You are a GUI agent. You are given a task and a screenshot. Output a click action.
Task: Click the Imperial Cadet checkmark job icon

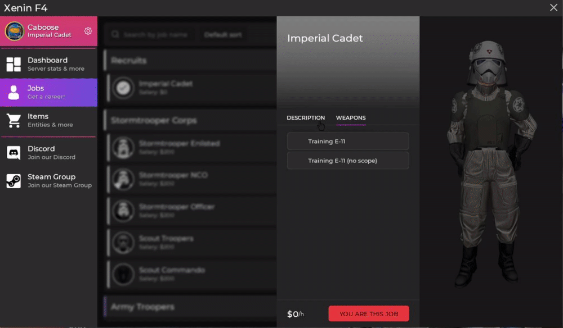click(x=123, y=88)
